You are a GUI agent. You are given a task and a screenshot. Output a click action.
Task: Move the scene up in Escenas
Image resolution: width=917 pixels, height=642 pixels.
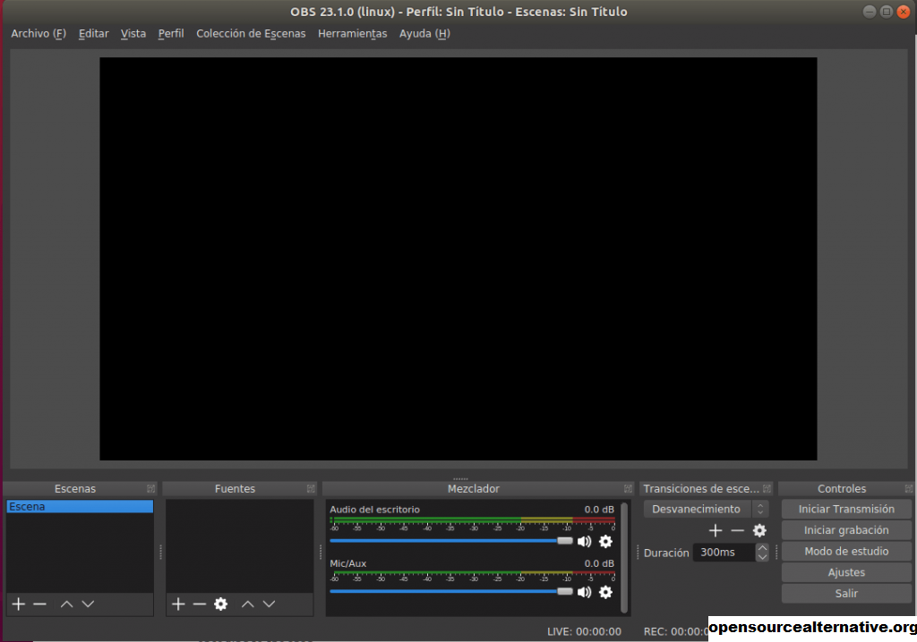(66, 604)
